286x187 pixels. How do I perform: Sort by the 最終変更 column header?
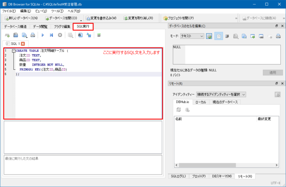click(x=268, y=119)
